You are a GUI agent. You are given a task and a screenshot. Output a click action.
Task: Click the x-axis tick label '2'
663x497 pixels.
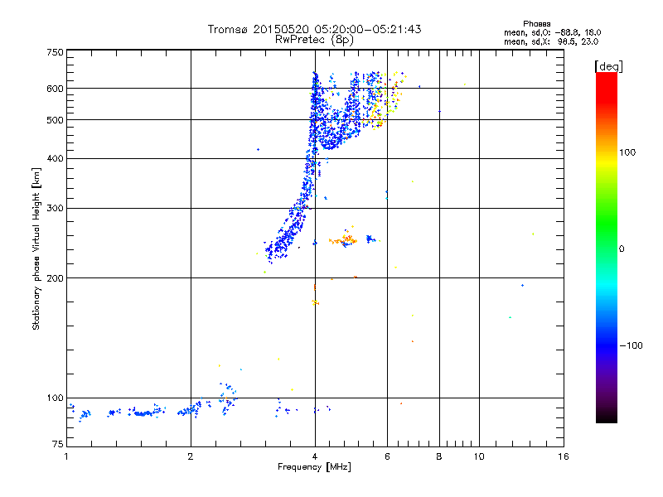pos(191,456)
